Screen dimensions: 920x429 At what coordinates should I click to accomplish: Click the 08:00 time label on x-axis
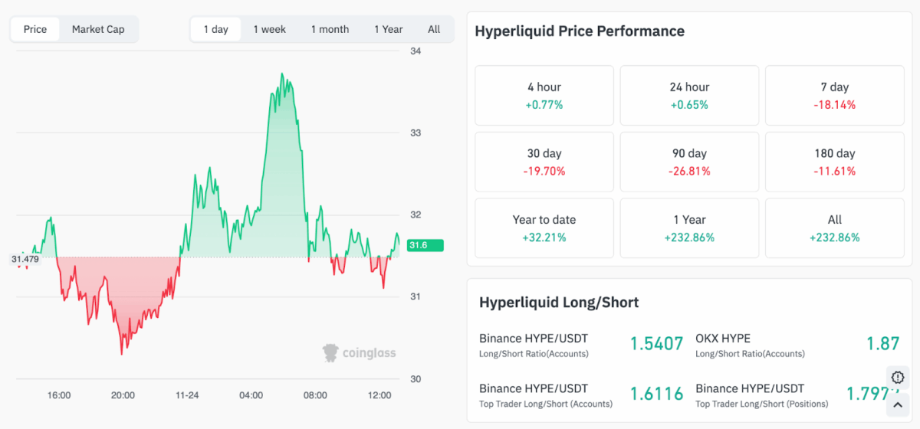pos(315,395)
